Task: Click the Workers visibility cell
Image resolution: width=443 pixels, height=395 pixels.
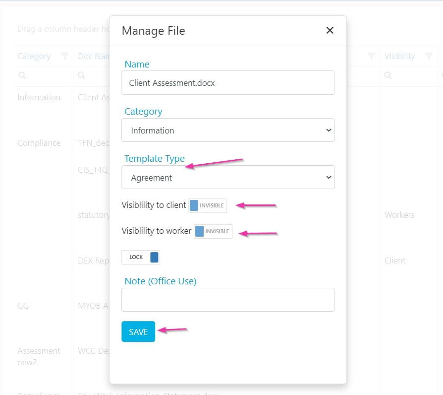Action: tap(399, 215)
